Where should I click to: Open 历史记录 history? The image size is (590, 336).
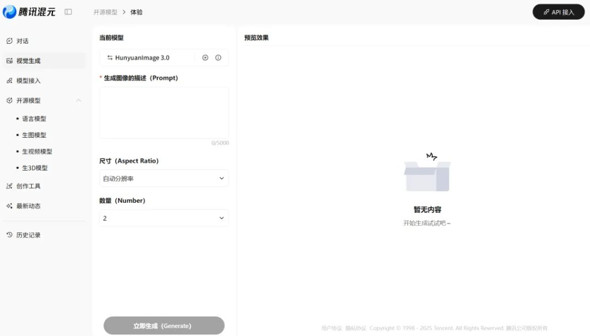pos(28,235)
